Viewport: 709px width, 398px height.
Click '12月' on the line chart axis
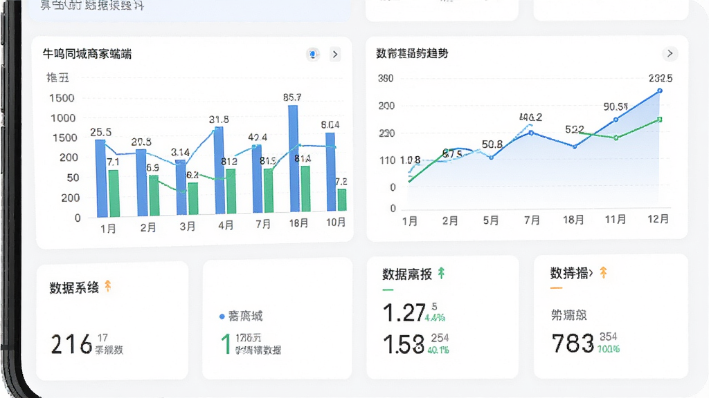(658, 219)
